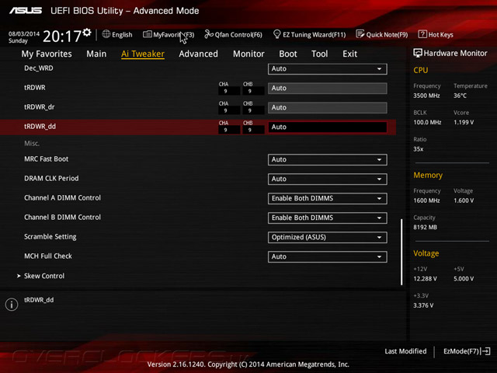Launch EZ Tuning Wizard bulb icon
Image resolution: width=497 pixels, height=373 pixels.
point(276,34)
